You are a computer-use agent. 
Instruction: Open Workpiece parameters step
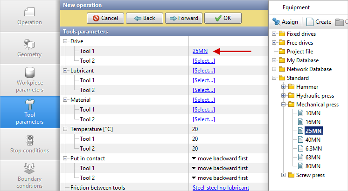(x=29, y=80)
